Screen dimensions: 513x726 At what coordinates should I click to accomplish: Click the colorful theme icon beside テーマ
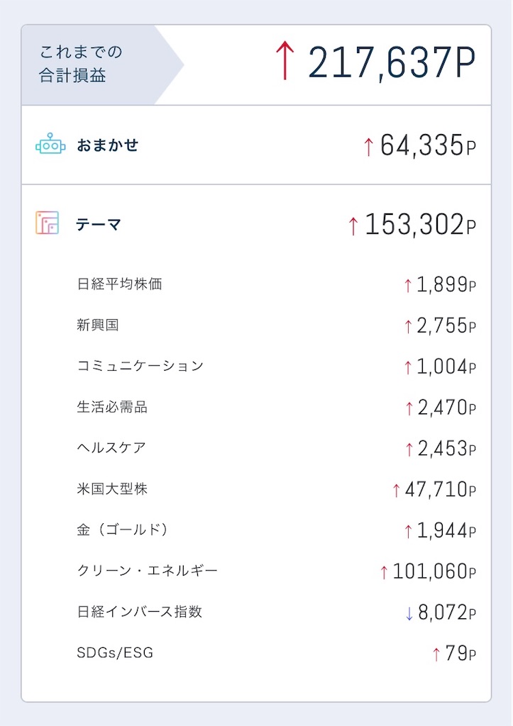coord(48,223)
